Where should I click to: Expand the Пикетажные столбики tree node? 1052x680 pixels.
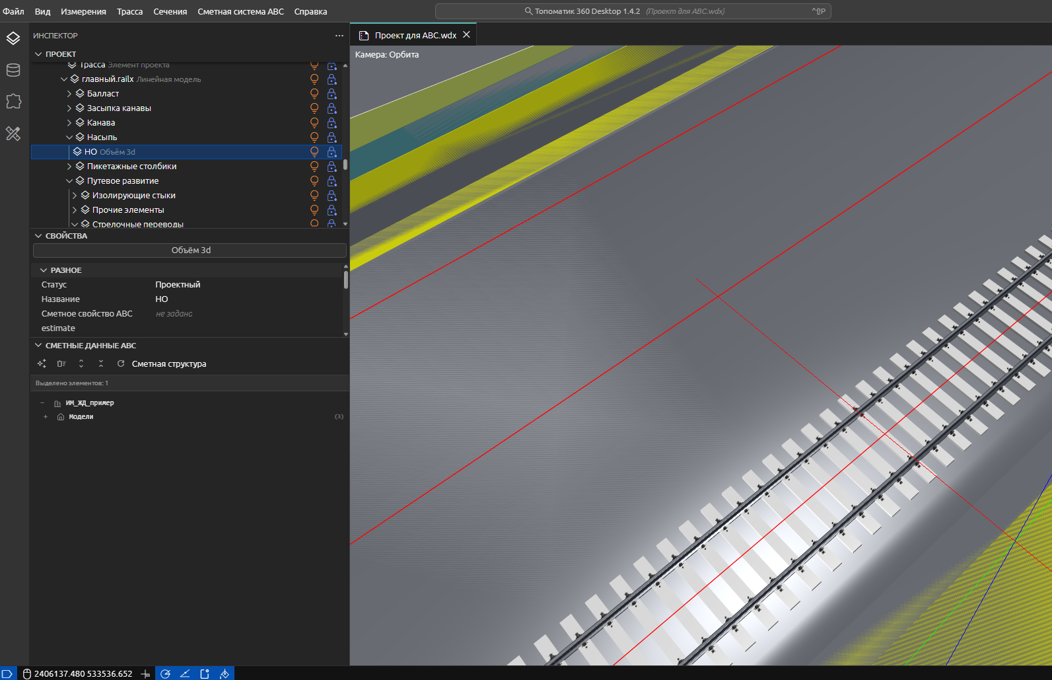pos(69,167)
